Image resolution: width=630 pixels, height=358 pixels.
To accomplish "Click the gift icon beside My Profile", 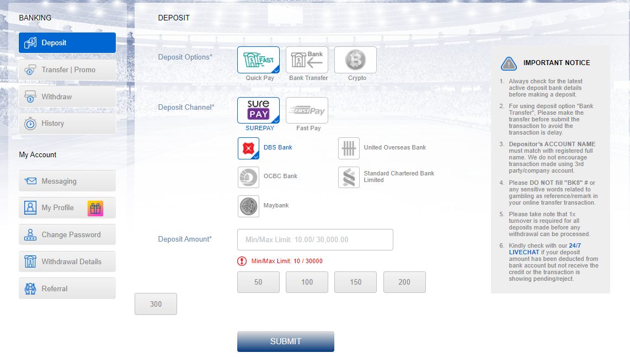I will coord(95,208).
